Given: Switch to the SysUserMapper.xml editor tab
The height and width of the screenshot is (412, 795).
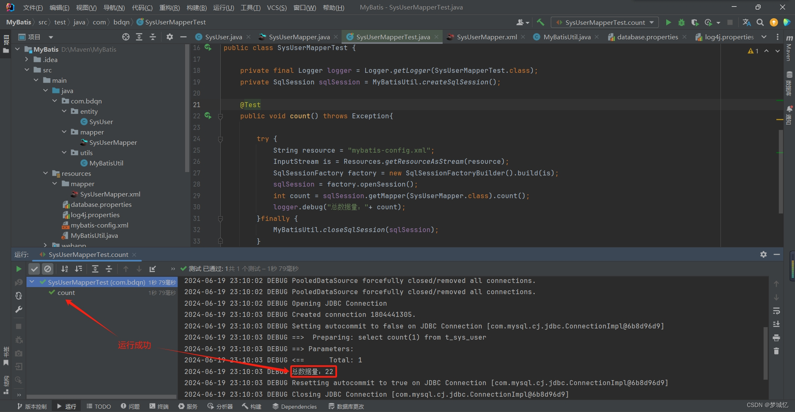Looking at the screenshot, I should [x=487, y=37].
